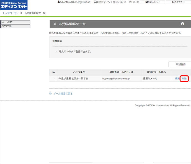
Task: Click the back arrow icon before メール設定に戻る
Action: pyautogui.click(x=50, y=94)
